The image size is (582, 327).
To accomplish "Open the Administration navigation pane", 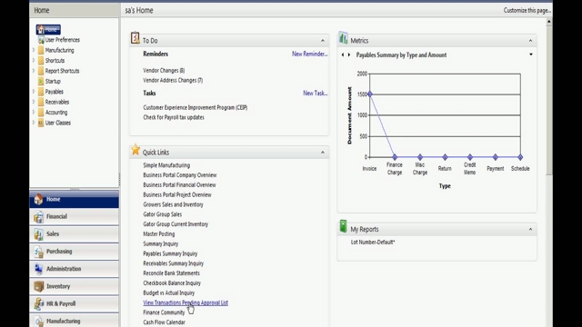I will (x=75, y=269).
